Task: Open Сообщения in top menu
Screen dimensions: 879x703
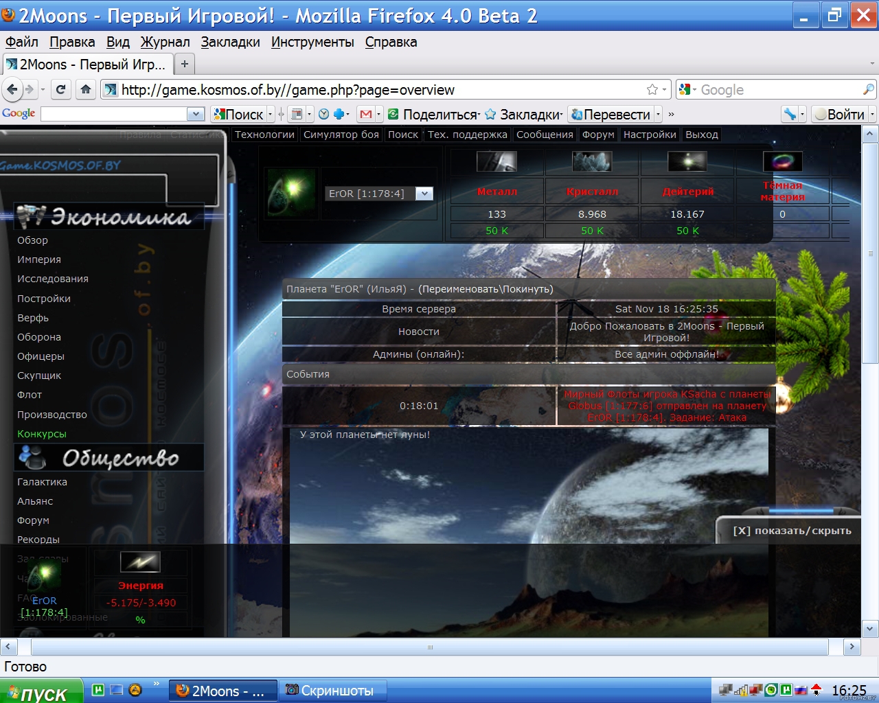Action: [545, 135]
